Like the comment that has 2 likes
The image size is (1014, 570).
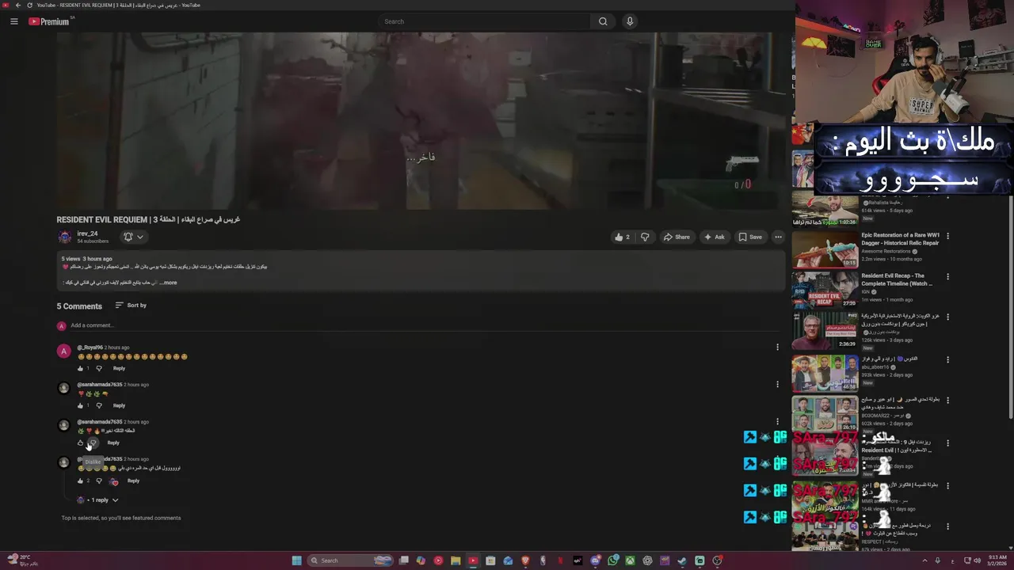point(80,481)
